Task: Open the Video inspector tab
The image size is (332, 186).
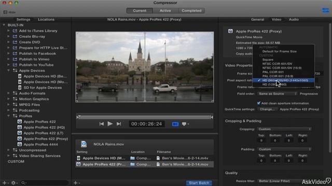Action: tap(276, 20)
